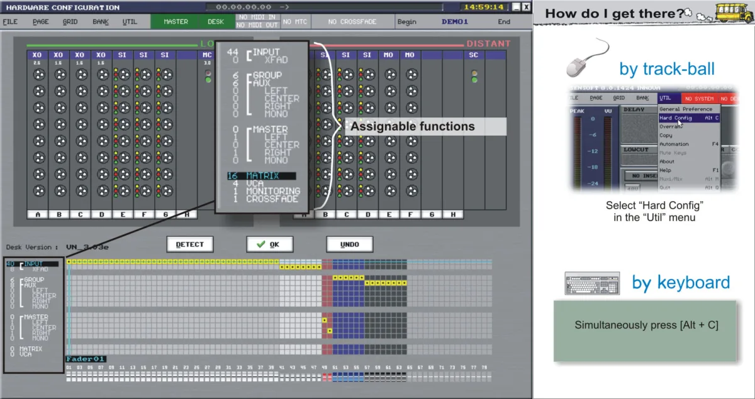Click the Begin label in top bar
Screen dimensions: 755x399
coord(407,21)
